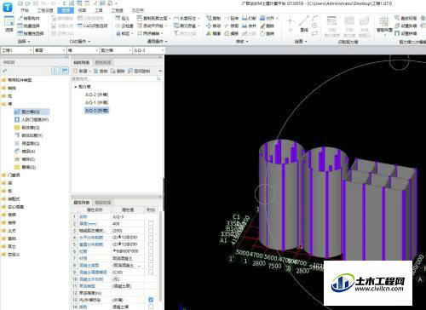Image resolution: width=426 pixels, height=310 pixels.
Task: Click the 复制 copy tool in 修改 group
Action: point(214,18)
